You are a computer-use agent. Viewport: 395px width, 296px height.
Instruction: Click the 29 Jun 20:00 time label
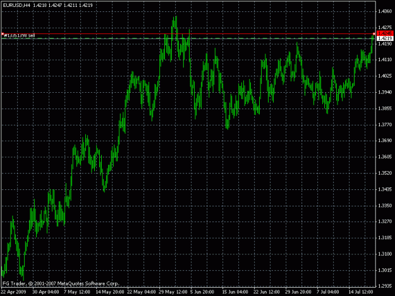[298, 292]
